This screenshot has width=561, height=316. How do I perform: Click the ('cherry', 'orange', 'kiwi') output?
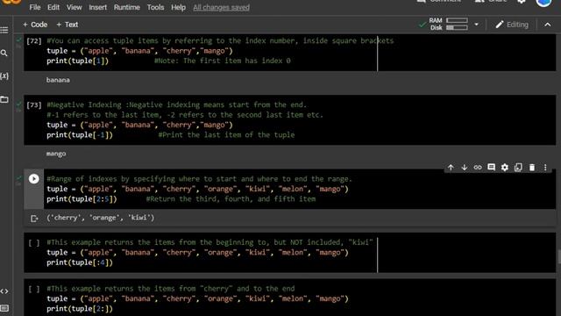coord(101,218)
